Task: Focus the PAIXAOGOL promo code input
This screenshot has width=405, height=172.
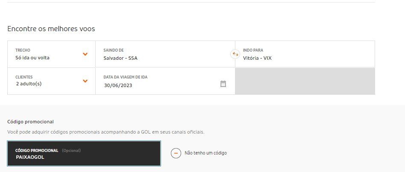Action: pyautogui.click(x=84, y=153)
